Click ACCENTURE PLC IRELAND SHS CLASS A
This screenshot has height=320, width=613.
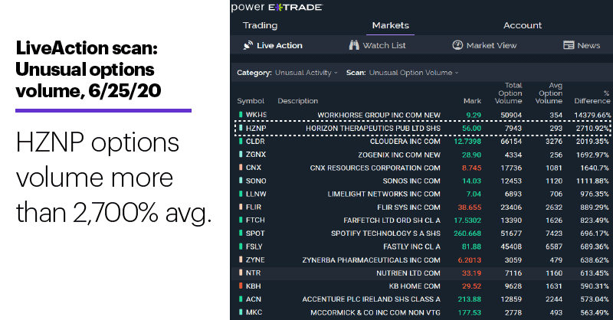click(x=371, y=299)
